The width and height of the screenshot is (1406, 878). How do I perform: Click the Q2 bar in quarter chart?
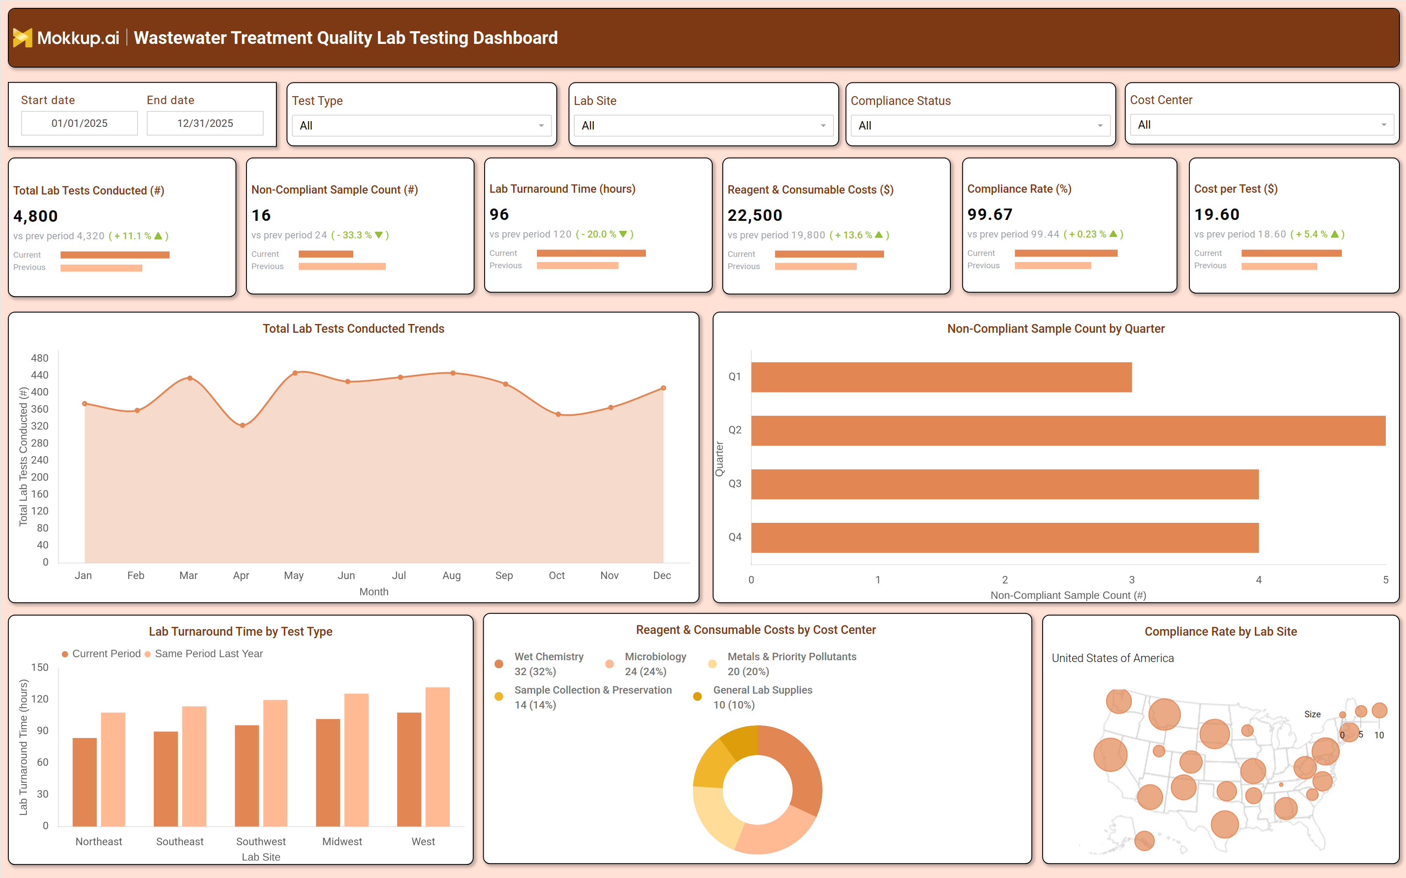click(1069, 431)
